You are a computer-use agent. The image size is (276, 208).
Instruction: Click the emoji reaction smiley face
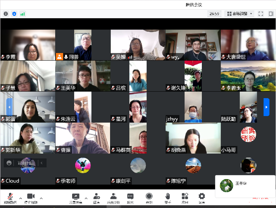click(9, 163)
